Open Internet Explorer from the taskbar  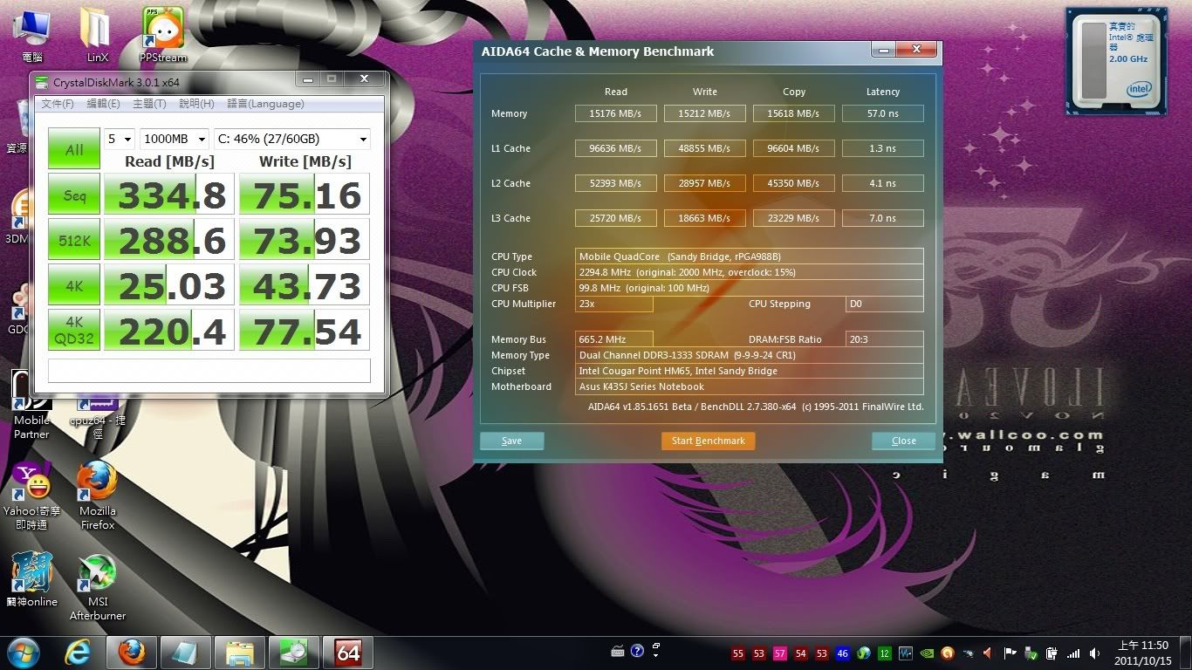(x=78, y=653)
